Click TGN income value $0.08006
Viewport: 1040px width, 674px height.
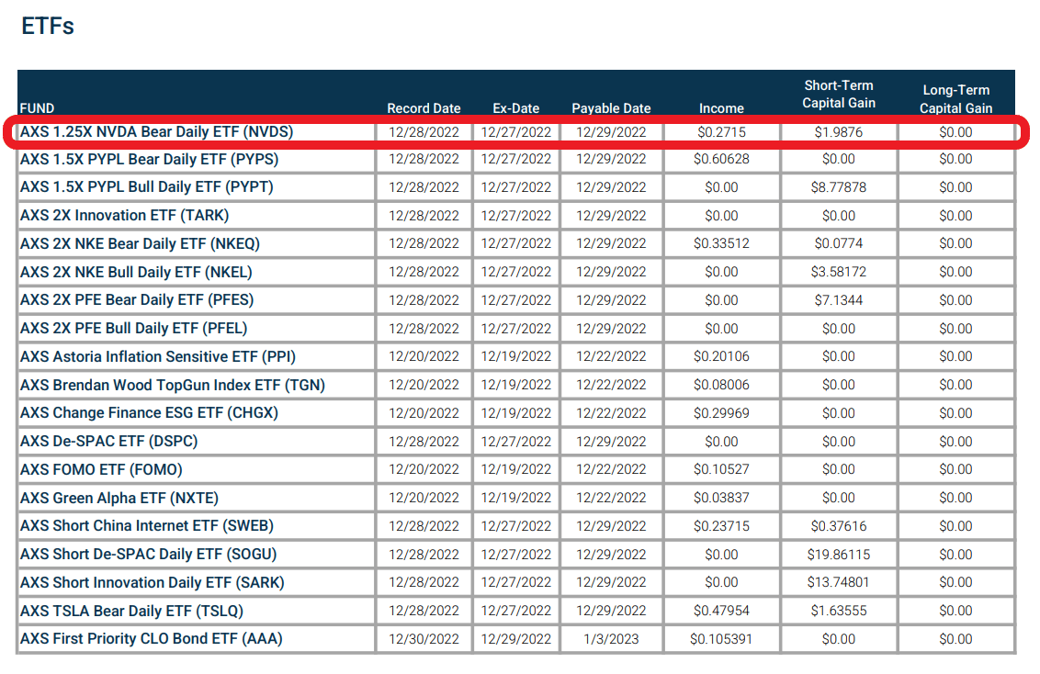pos(721,385)
